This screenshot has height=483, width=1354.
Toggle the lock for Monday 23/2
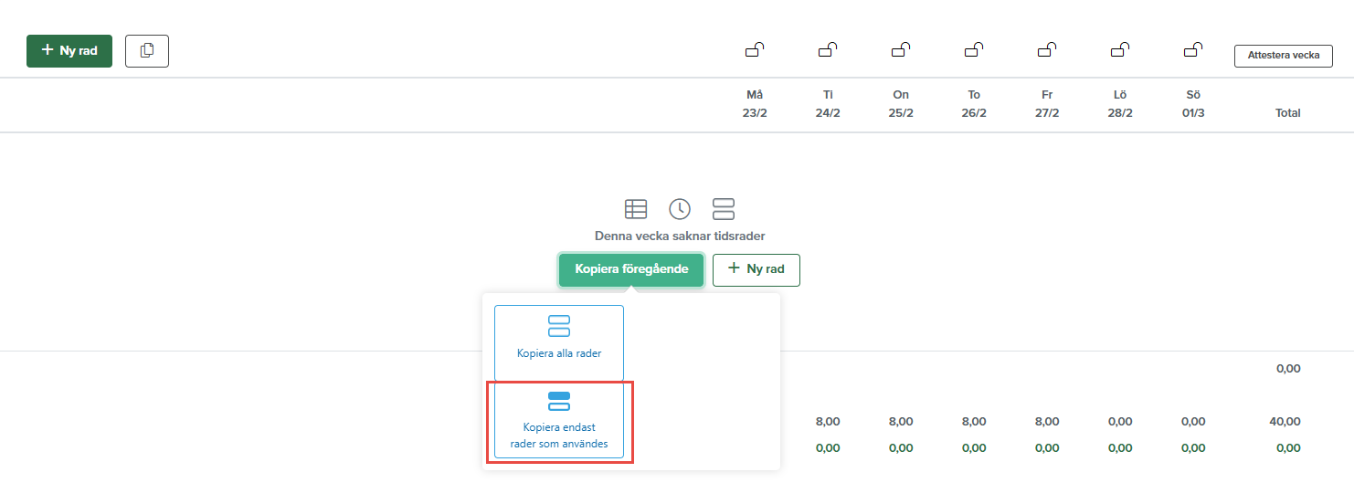(x=754, y=50)
